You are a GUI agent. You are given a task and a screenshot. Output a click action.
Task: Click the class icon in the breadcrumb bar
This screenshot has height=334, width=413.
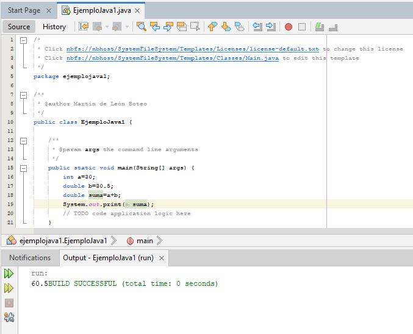[12, 240]
